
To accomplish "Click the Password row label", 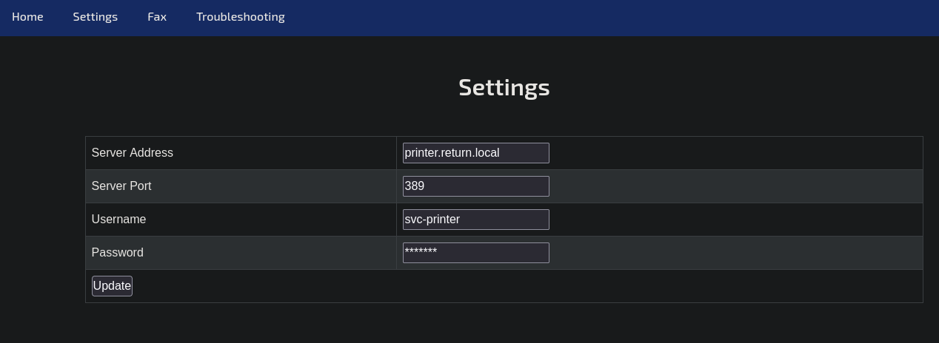I will 117,253.
